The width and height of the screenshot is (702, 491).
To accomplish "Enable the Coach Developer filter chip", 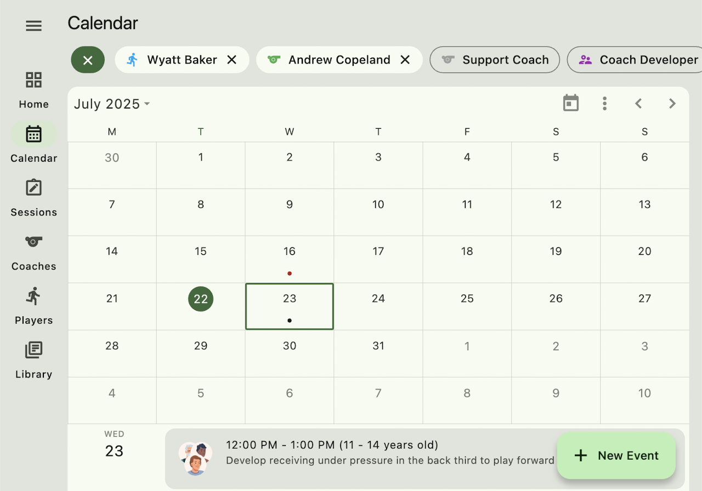I will pyautogui.click(x=636, y=60).
